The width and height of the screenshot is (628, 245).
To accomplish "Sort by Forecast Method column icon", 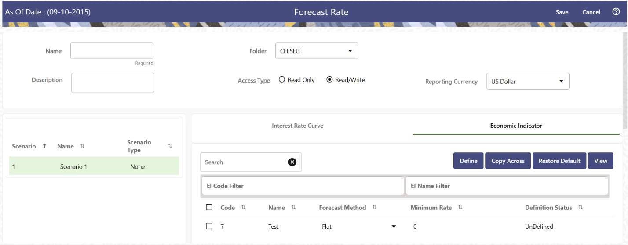I will [x=375, y=207].
